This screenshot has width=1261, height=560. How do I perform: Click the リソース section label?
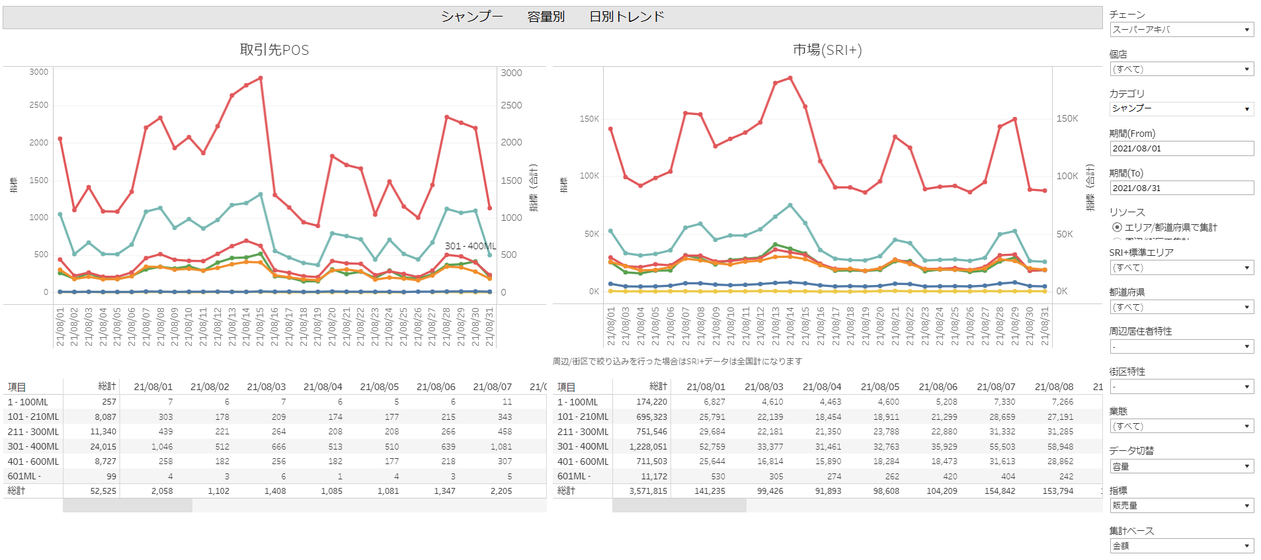(x=1127, y=212)
